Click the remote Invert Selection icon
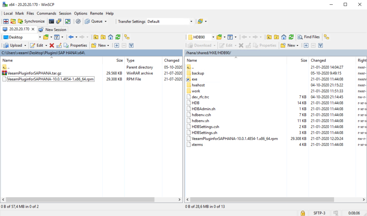This screenshot has width=367, height=216. 321,45
